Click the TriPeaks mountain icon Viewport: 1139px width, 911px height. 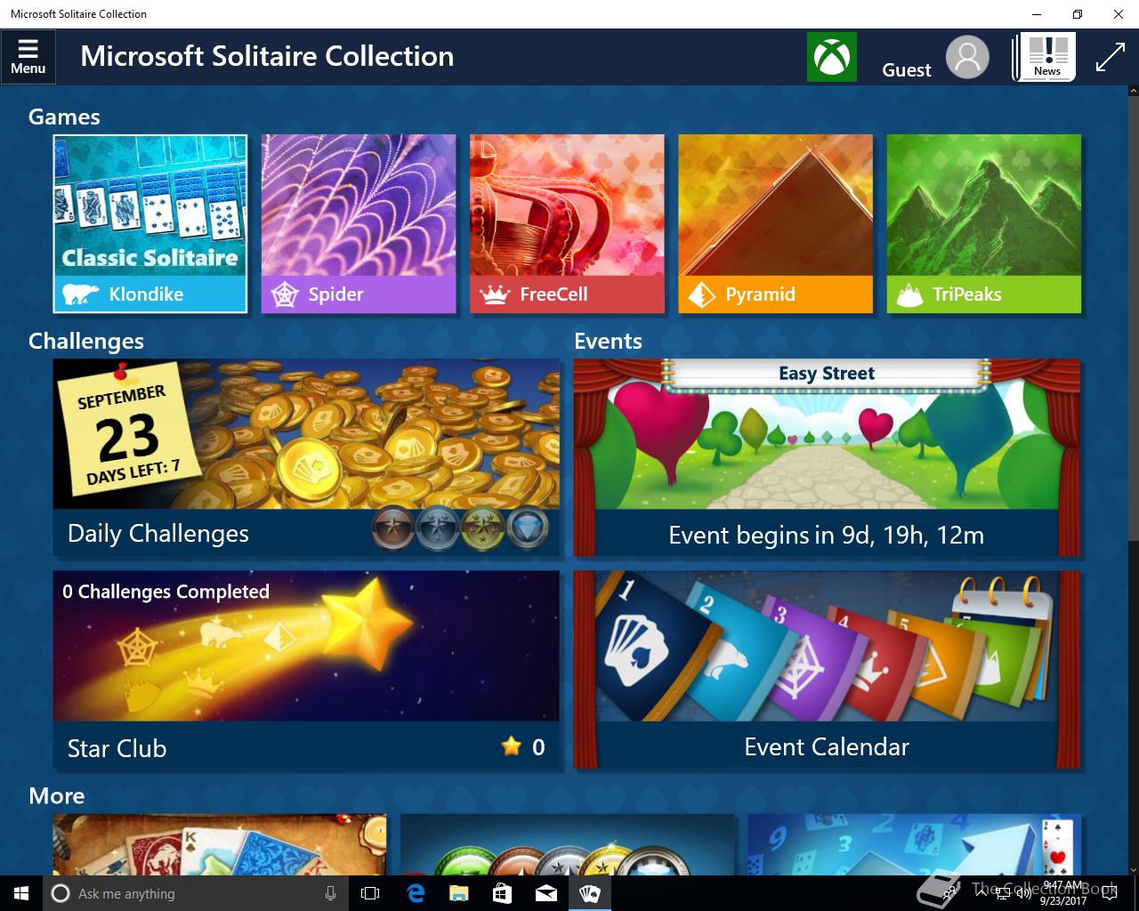909,294
